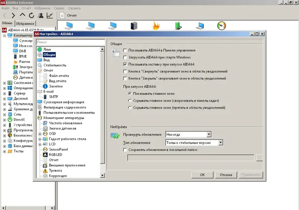This screenshot has width=299, height=210.
Task: Click the laptop portable icon in main pane
Action: [x=200, y=26]
